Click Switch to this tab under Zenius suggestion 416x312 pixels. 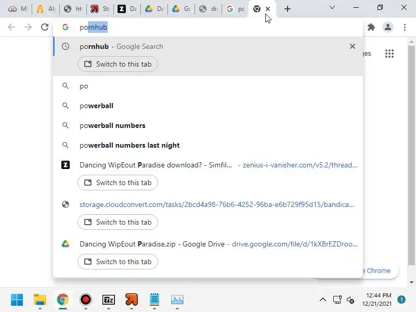(118, 183)
